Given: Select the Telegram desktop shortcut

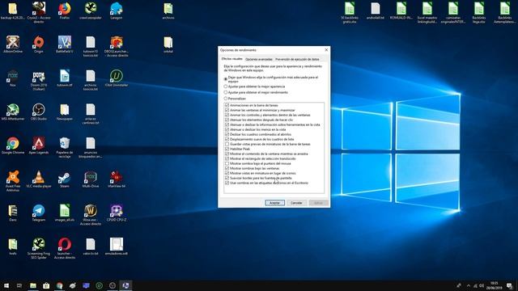Looking at the screenshot, I should point(39,213).
